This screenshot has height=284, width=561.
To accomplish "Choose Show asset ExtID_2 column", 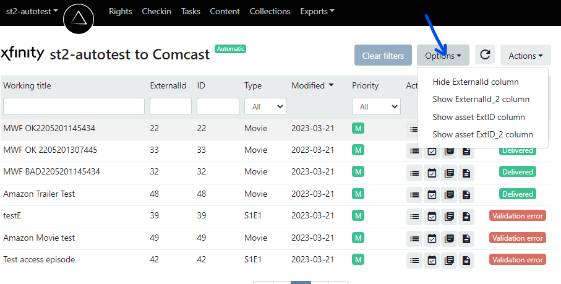I will [482, 134].
